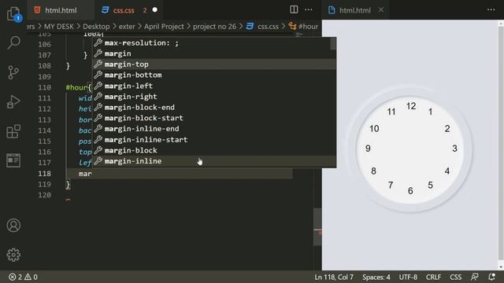Click the editor vertical scrollbar

[317, 227]
